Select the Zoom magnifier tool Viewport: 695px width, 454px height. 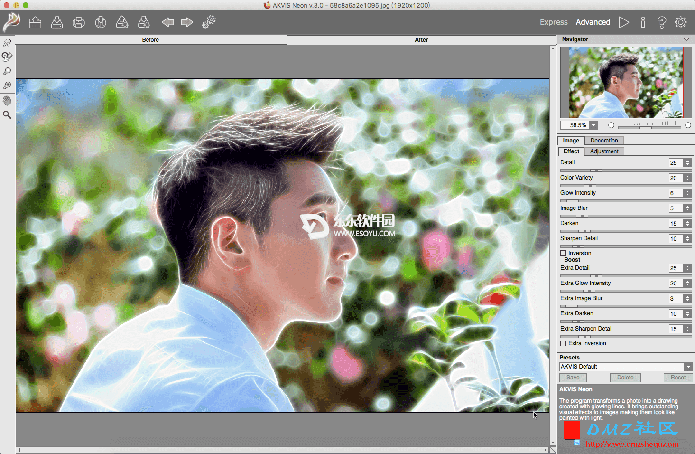click(x=7, y=114)
